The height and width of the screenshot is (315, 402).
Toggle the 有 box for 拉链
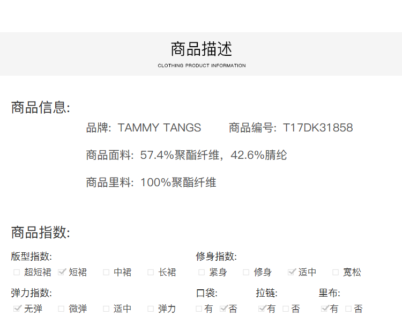[x=262, y=309]
